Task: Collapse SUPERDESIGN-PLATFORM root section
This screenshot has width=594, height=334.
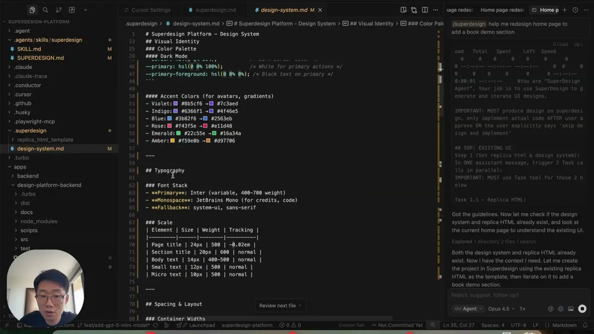Action: point(39,22)
